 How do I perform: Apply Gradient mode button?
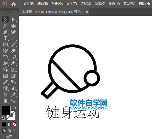(9, 124)
